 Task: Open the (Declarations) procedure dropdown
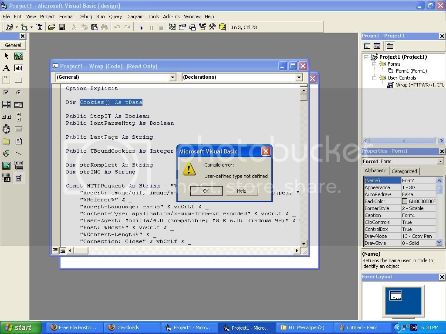pos(298,77)
